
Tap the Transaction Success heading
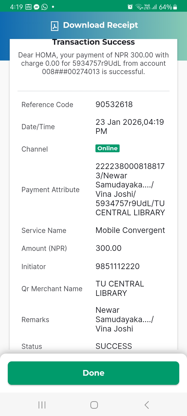pyautogui.click(x=94, y=42)
